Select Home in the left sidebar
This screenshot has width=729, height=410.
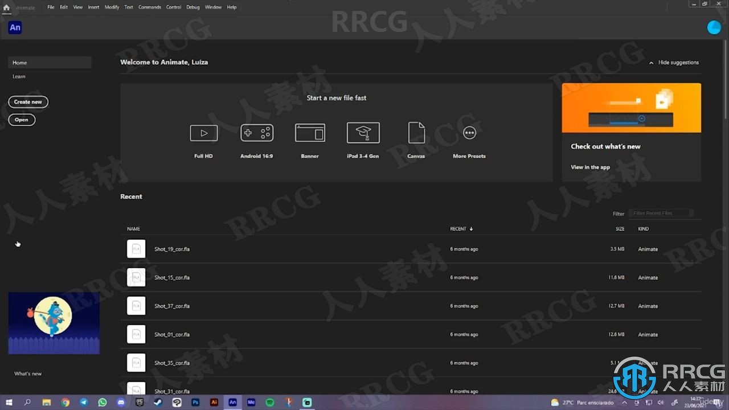(50, 63)
